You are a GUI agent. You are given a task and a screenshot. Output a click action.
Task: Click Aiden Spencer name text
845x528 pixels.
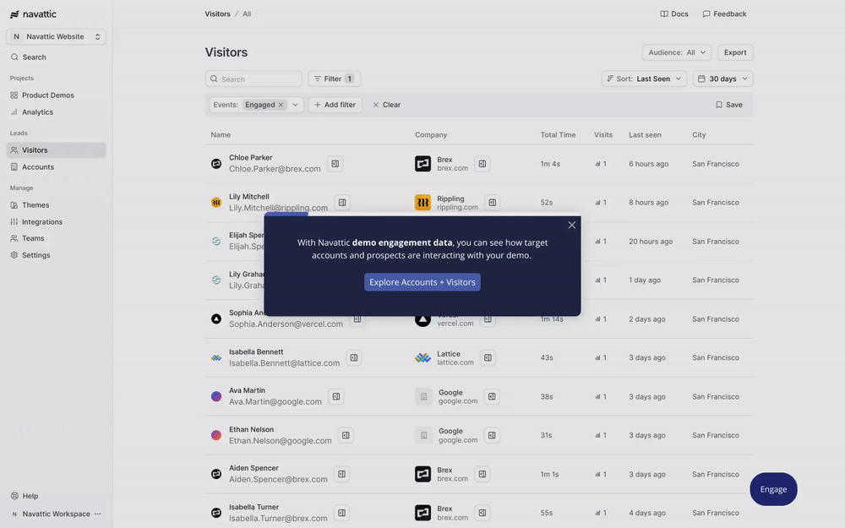coord(253,468)
